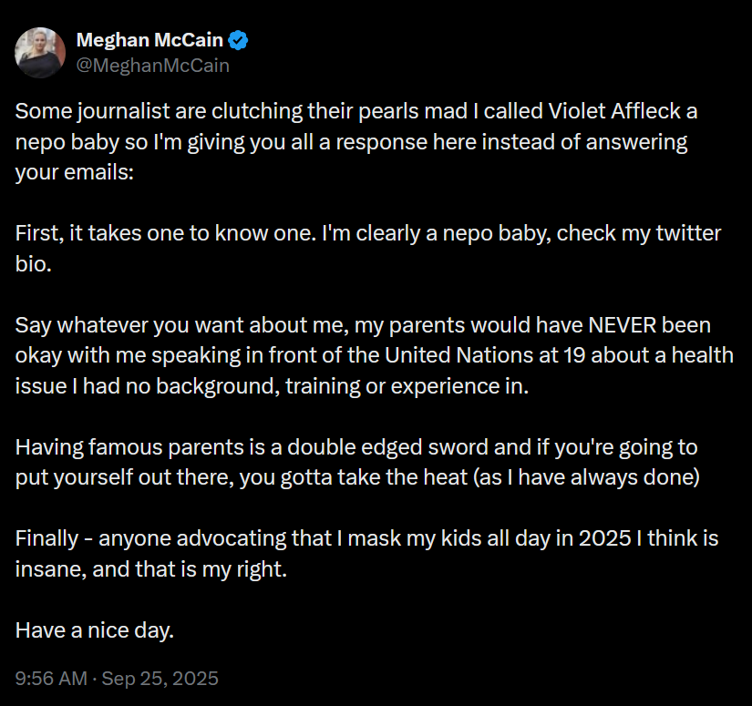The width and height of the screenshot is (752, 706).
Task: Click the word 'bio.' in the tweet
Action: tap(33, 264)
